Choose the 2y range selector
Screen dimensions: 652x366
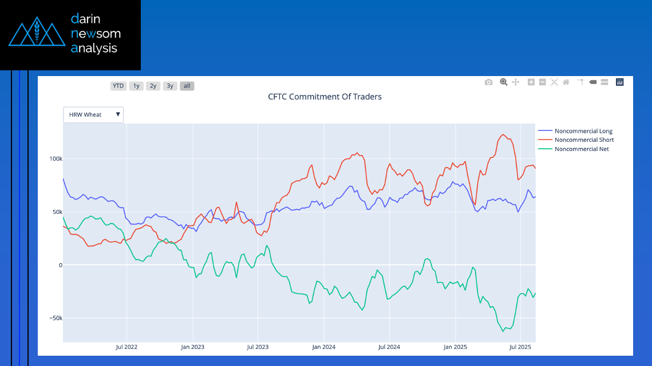pyautogui.click(x=152, y=86)
